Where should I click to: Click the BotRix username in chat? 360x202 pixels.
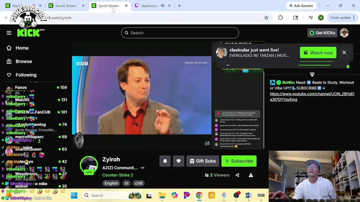pyautogui.click(x=288, y=82)
